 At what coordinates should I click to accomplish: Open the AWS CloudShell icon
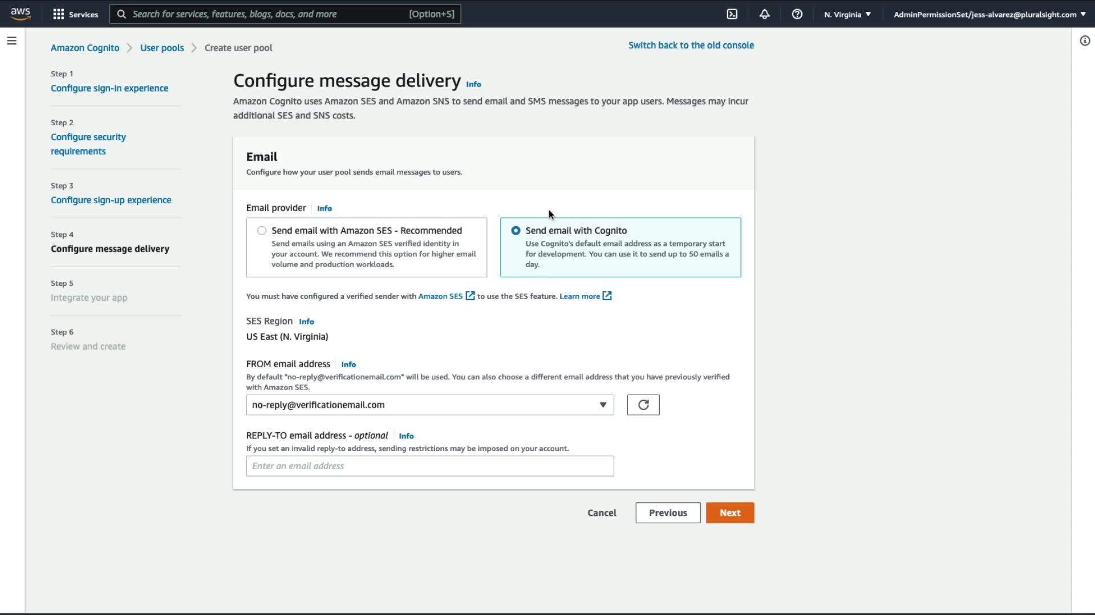(732, 14)
